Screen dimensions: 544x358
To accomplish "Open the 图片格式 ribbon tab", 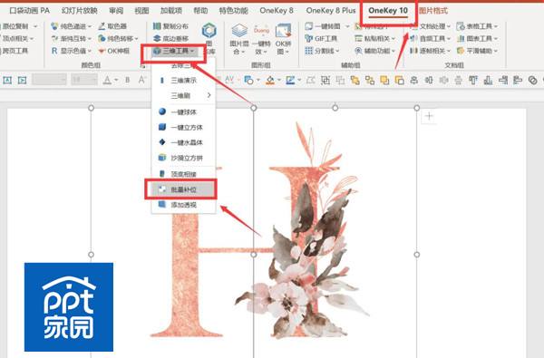I will click(x=433, y=11).
